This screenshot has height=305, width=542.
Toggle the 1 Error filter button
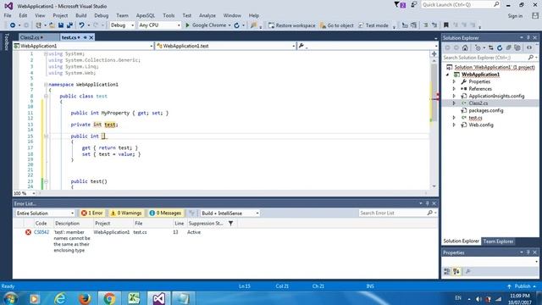pos(92,213)
